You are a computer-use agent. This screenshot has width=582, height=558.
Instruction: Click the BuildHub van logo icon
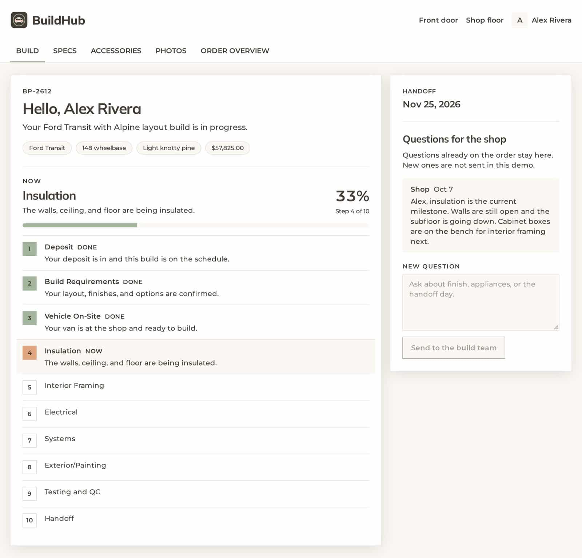click(x=19, y=20)
